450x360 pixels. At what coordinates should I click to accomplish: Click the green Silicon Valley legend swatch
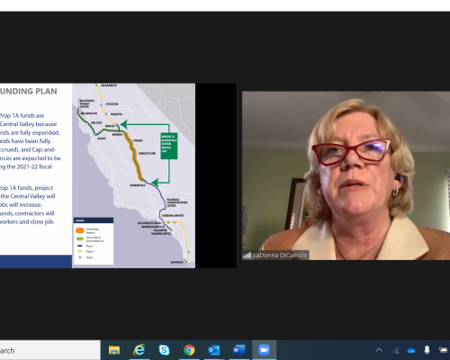pos(80,238)
